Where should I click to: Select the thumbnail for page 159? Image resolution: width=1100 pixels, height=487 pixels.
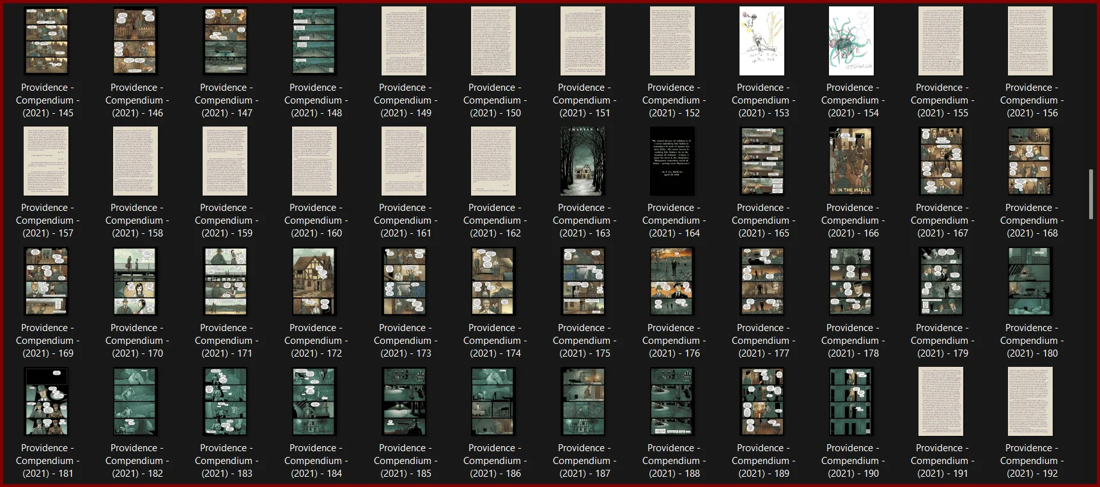[225, 161]
